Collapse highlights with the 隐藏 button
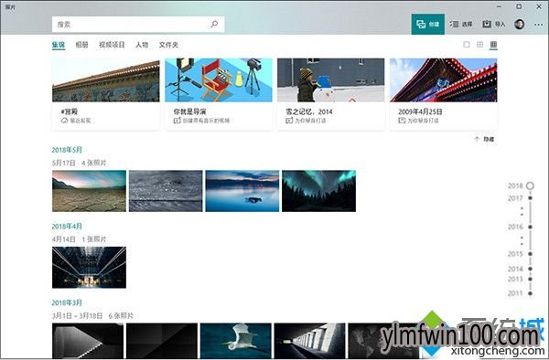The width and height of the screenshot is (549, 360). point(485,139)
